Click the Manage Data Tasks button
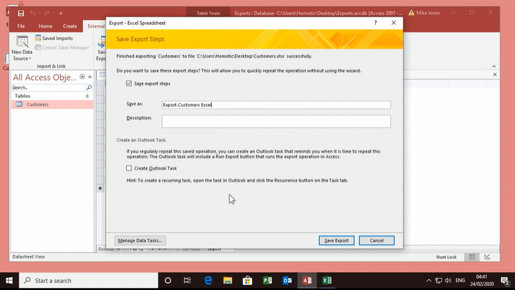Image resolution: width=515 pixels, height=290 pixels. [140, 240]
